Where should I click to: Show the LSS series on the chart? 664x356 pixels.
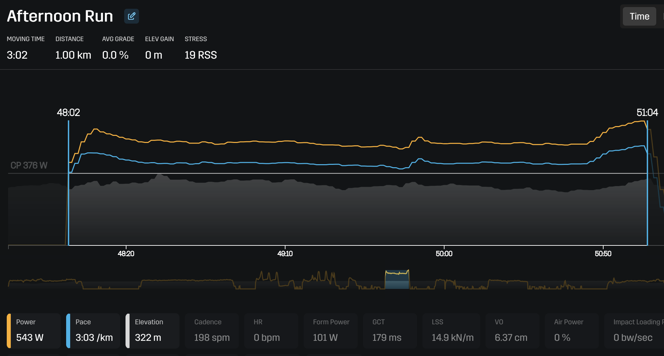click(451, 330)
